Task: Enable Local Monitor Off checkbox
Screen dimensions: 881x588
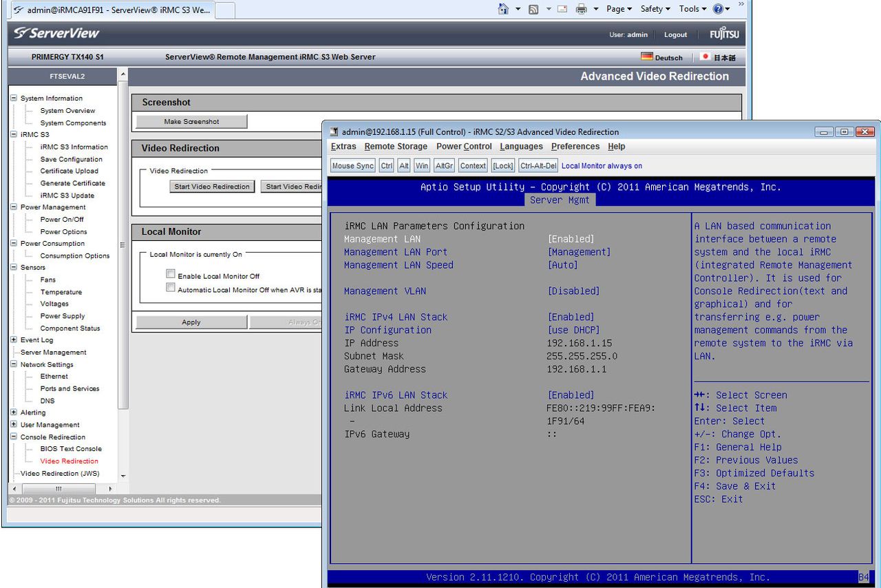Action: 171,274
